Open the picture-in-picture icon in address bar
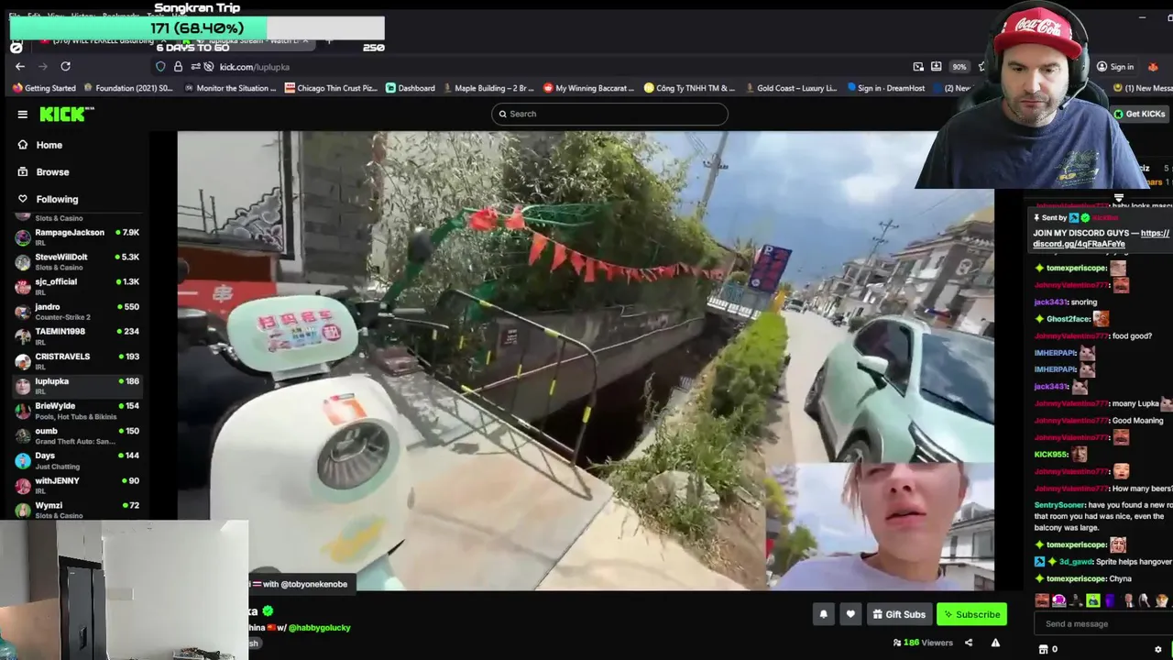1173x660 pixels. tap(918, 67)
